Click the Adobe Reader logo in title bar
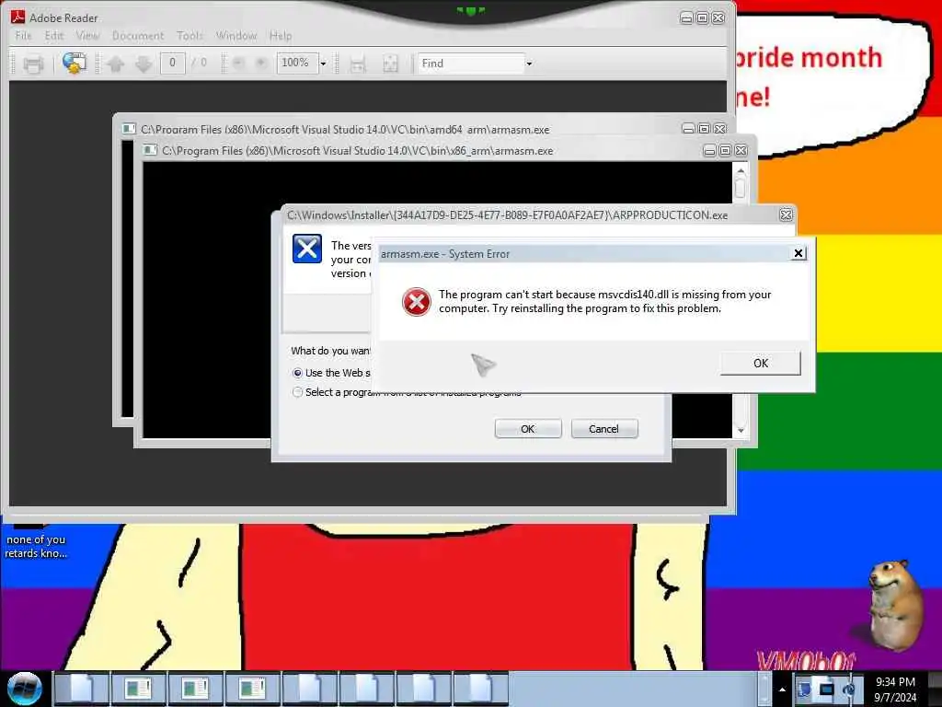Screen dimensions: 942x707 (x=17, y=17)
